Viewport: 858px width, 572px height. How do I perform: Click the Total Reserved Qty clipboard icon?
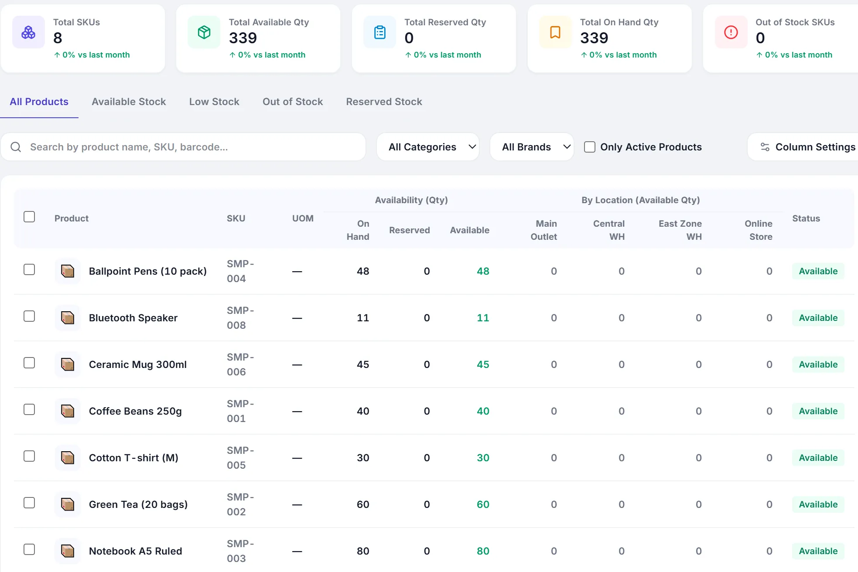(x=380, y=32)
